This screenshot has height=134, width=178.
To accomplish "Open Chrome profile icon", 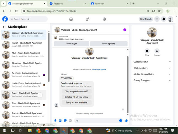I will [168, 11].
